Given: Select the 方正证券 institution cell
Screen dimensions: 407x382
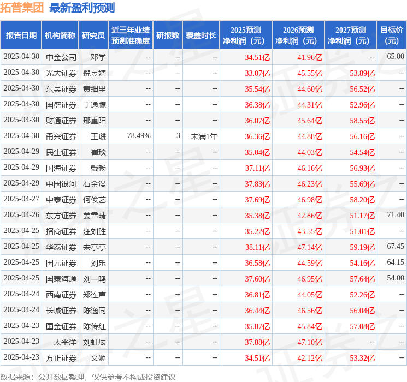Looking at the screenshot, I should pyautogui.click(x=61, y=358).
